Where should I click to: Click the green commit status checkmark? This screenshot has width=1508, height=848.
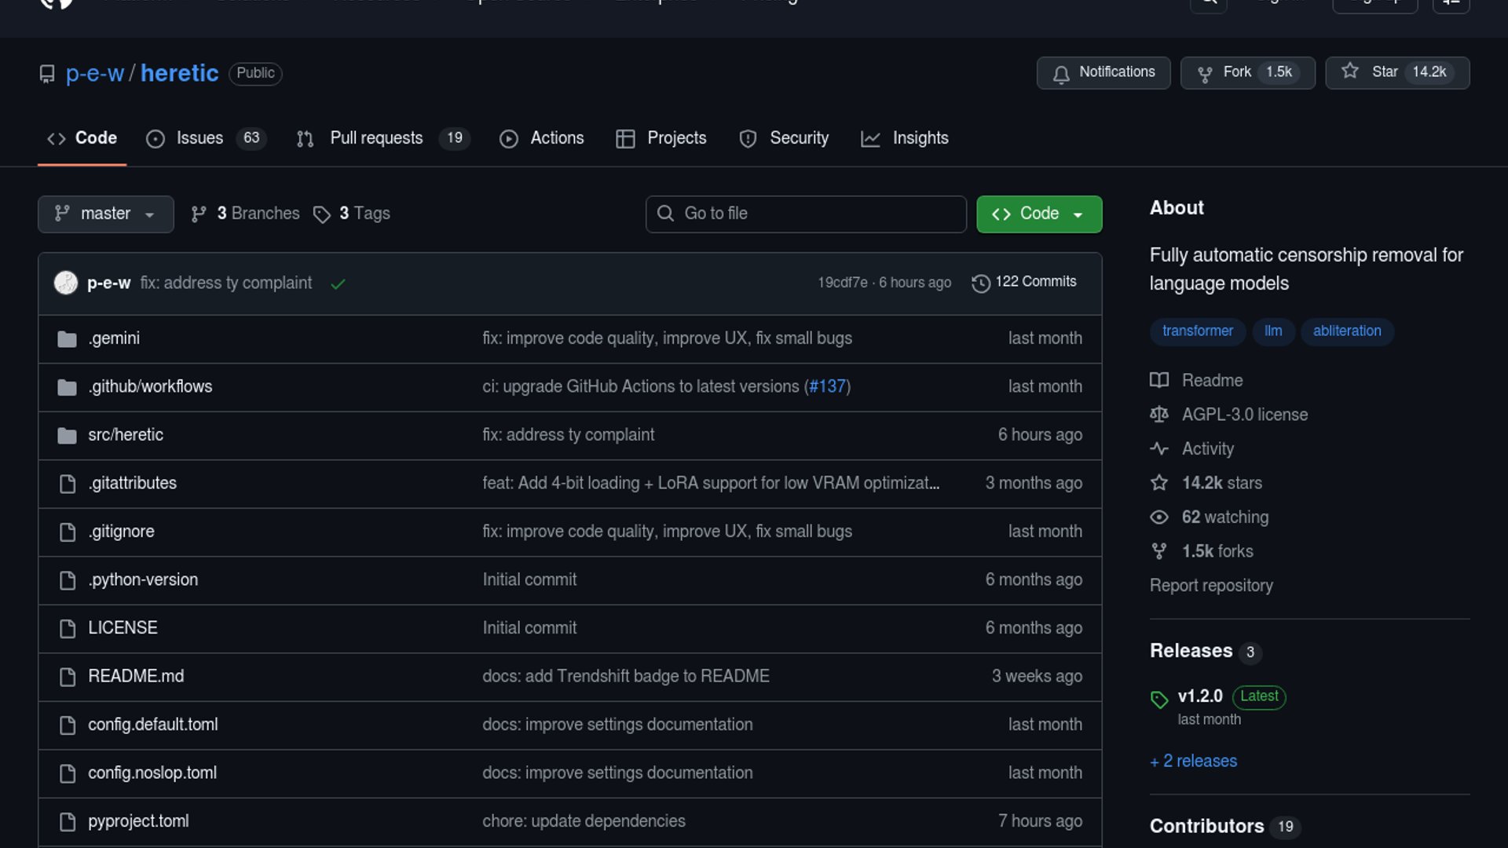tap(338, 284)
